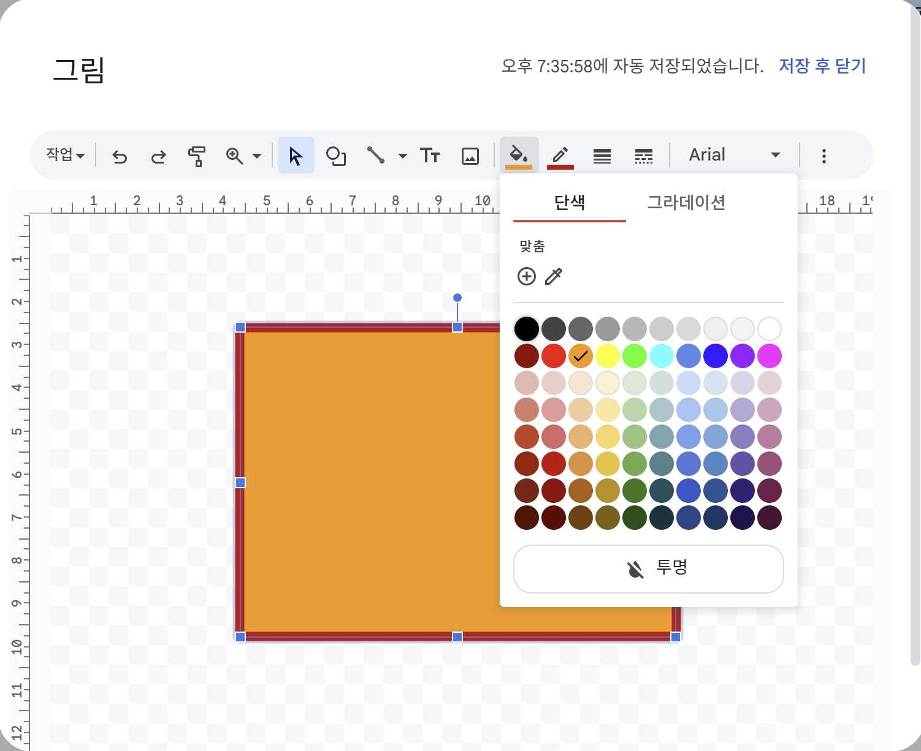This screenshot has height=751, width=921.
Task: Click the 저장 후 닫기 link
Action: coord(822,66)
